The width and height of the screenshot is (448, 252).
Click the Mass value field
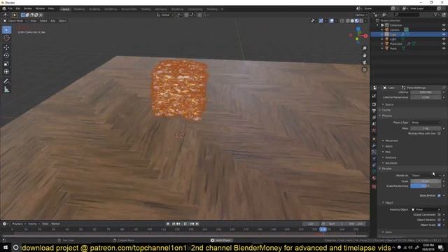pyautogui.click(x=426, y=128)
